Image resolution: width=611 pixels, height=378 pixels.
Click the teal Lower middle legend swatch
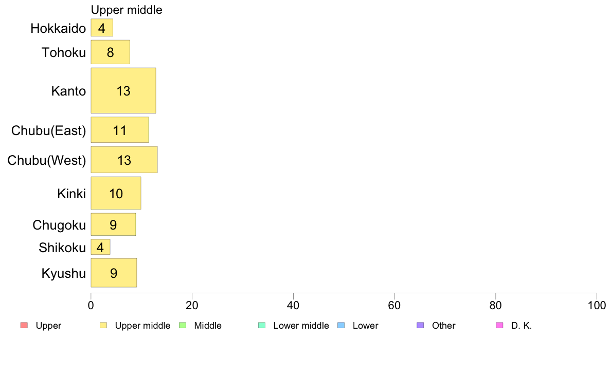[262, 326]
